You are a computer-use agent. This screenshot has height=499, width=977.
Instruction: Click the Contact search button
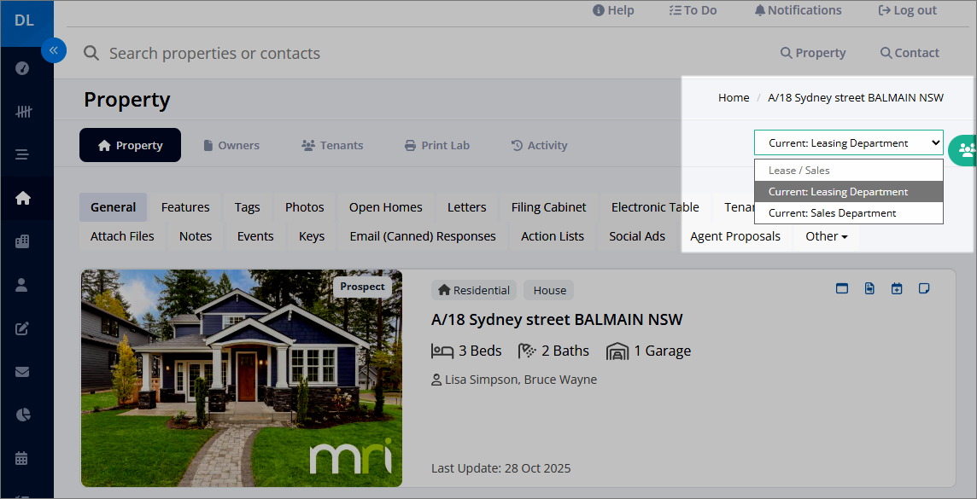click(910, 53)
